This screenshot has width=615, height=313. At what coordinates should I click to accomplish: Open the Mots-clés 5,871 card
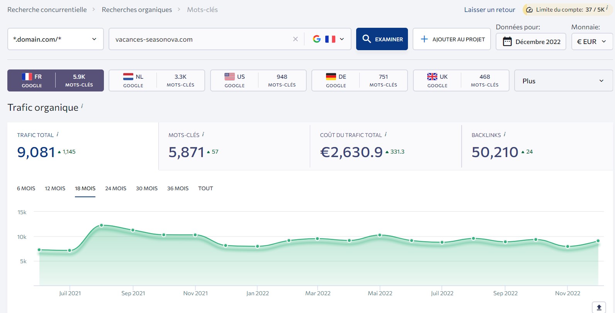[234, 146]
